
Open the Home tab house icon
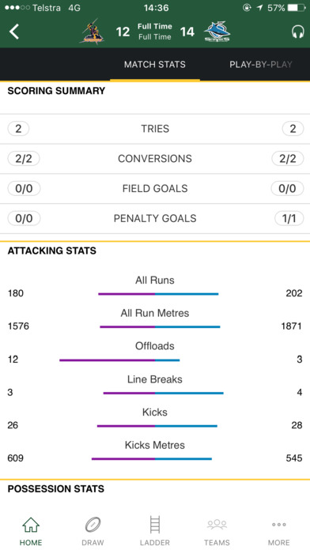31,525
